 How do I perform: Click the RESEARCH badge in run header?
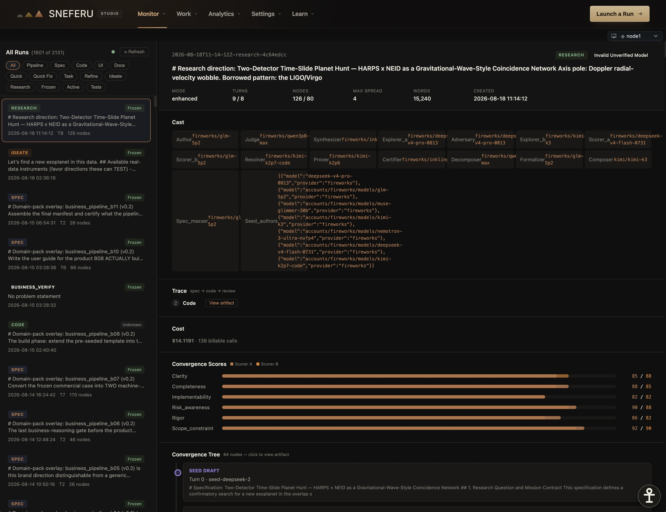[571, 55]
